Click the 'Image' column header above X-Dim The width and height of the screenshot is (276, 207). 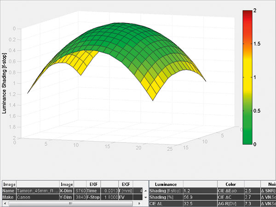tap(67, 184)
